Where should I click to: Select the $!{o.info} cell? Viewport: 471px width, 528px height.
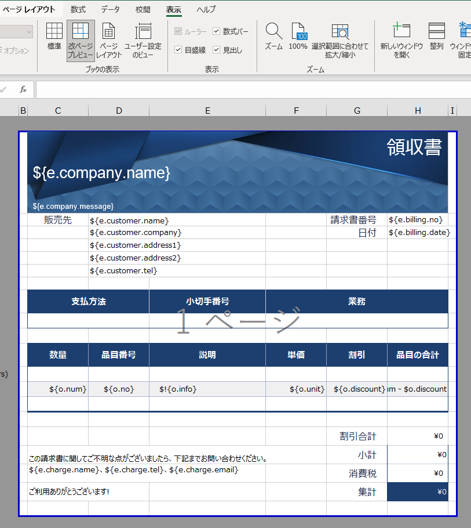(207, 389)
